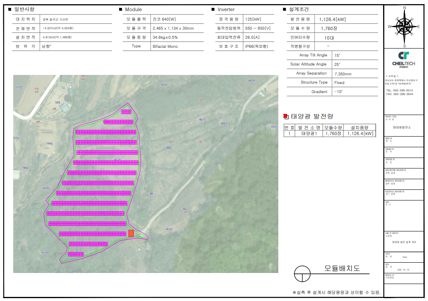Click the compass rose north indicator

click(x=404, y=8)
